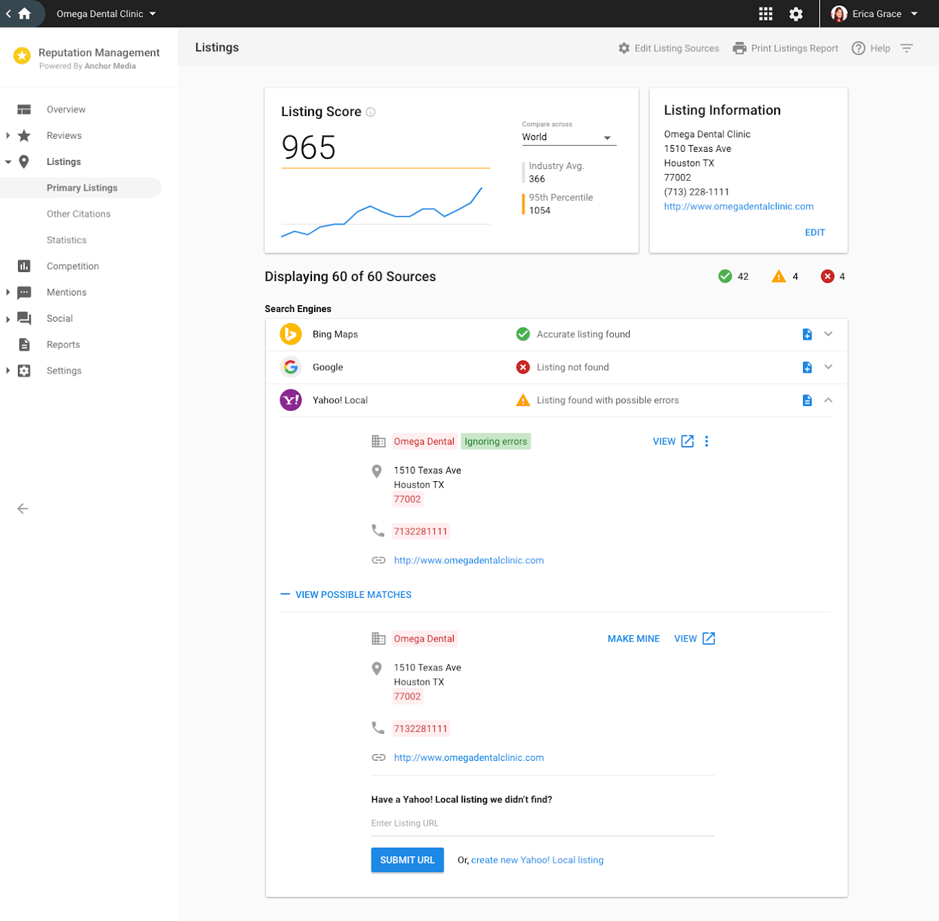Filter by accurate listings green check count
This screenshot has width=939, height=921.
pyautogui.click(x=733, y=276)
